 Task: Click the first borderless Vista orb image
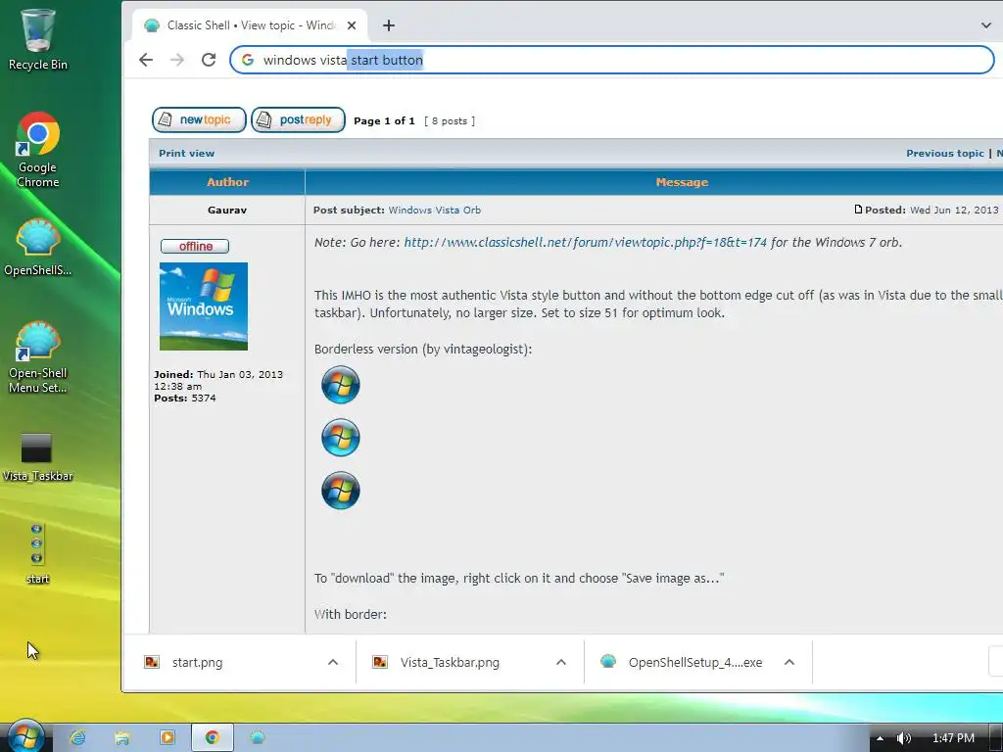coord(340,385)
